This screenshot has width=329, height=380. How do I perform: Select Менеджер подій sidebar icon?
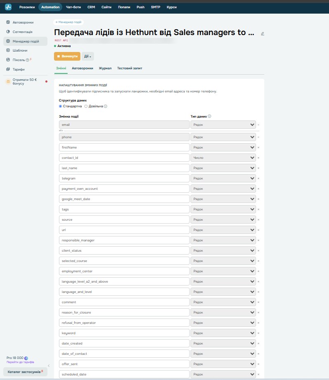tap(8, 41)
